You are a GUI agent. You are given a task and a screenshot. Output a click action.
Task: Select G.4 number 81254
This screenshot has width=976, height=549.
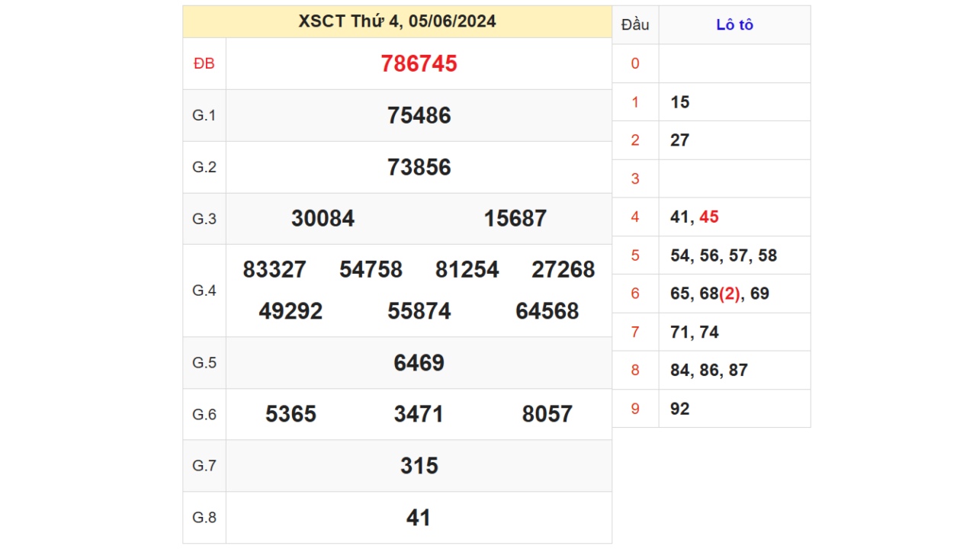(x=467, y=270)
